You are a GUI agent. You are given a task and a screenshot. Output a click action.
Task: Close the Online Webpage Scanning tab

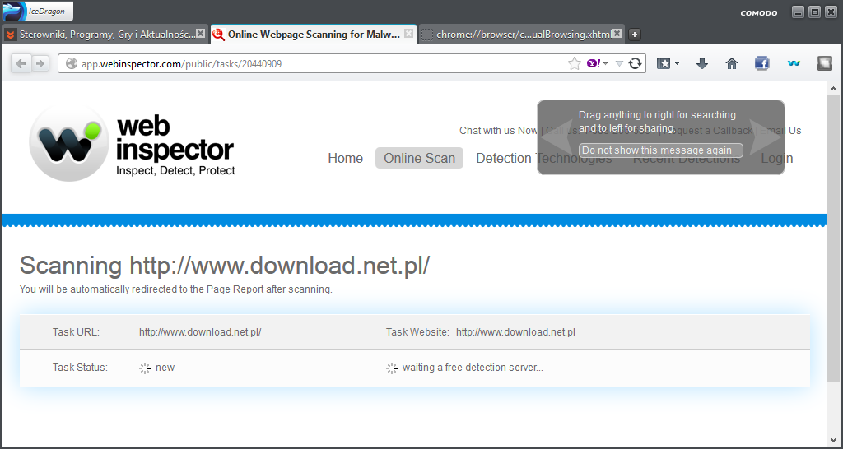pyautogui.click(x=408, y=33)
